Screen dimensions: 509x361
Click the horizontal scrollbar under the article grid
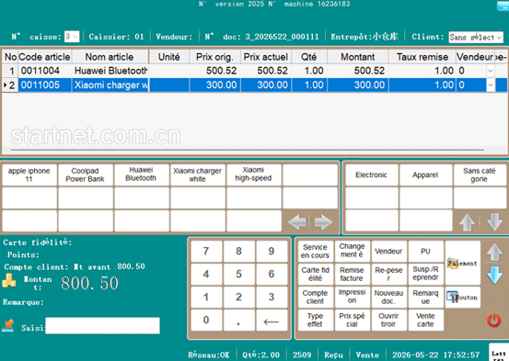[x=247, y=150]
